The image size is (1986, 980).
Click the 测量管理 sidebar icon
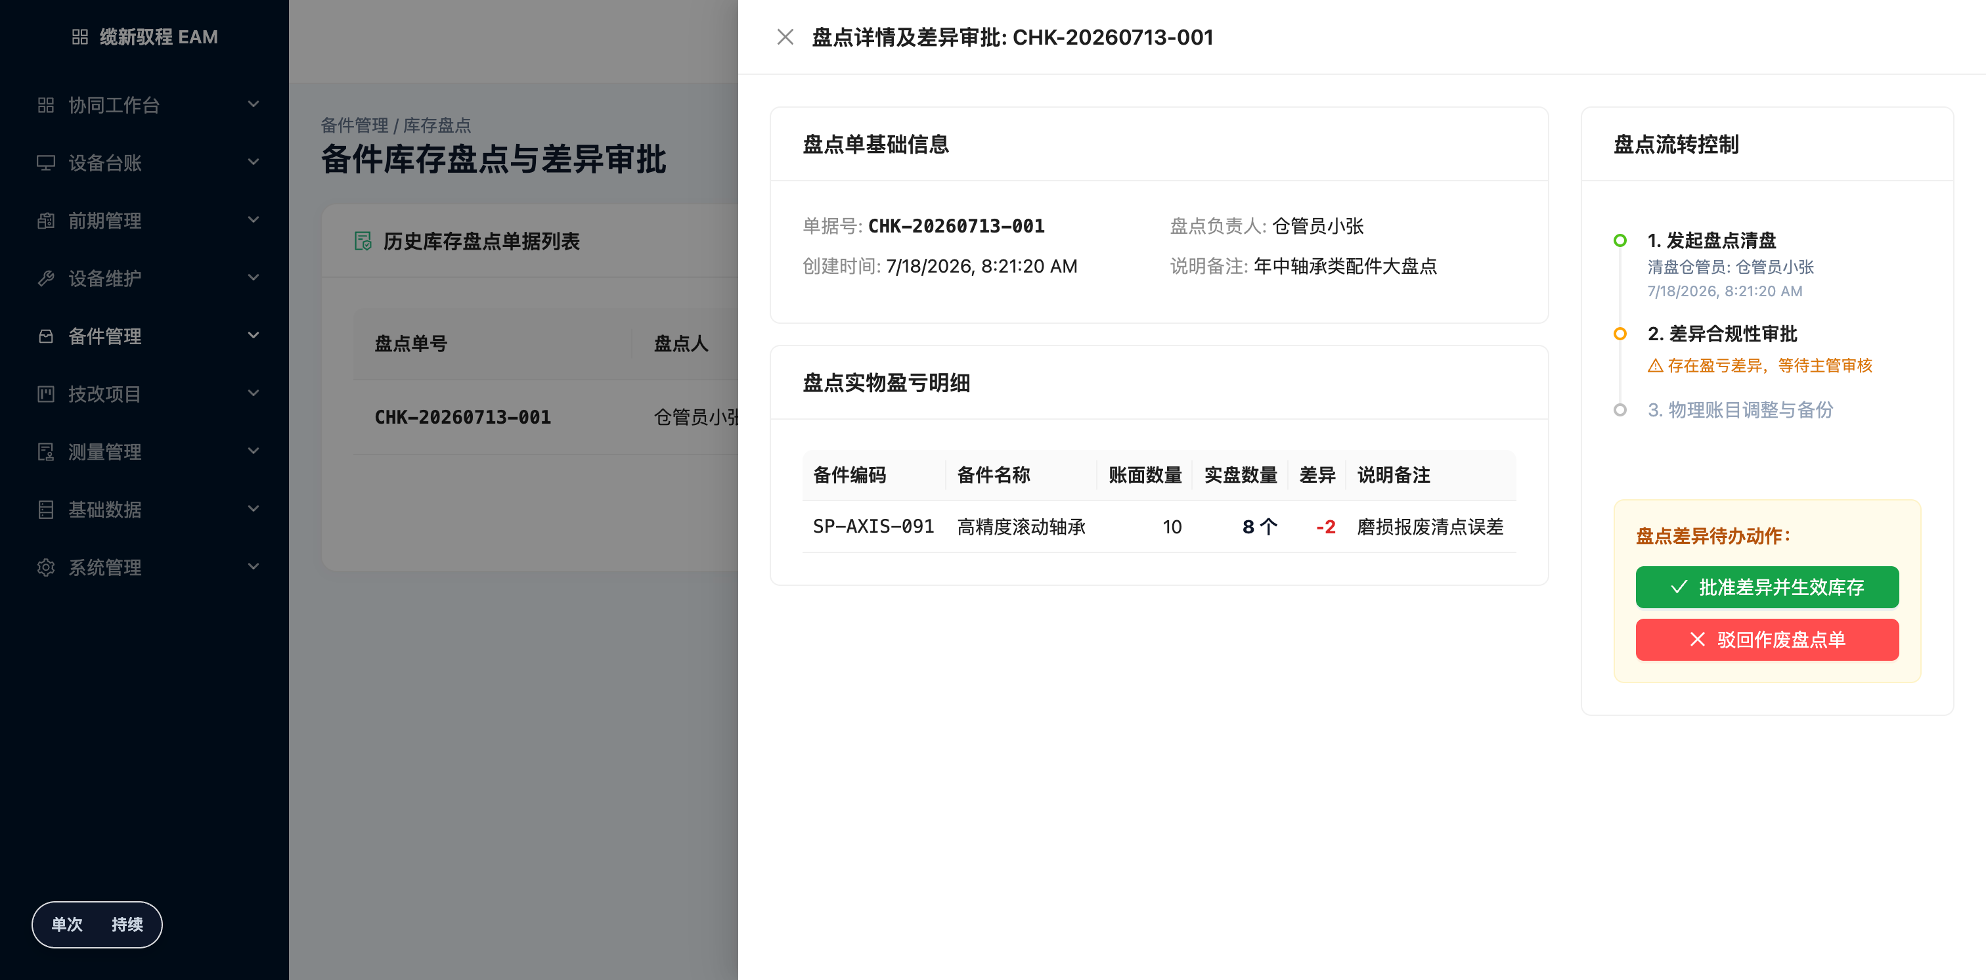pyautogui.click(x=45, y=452)
